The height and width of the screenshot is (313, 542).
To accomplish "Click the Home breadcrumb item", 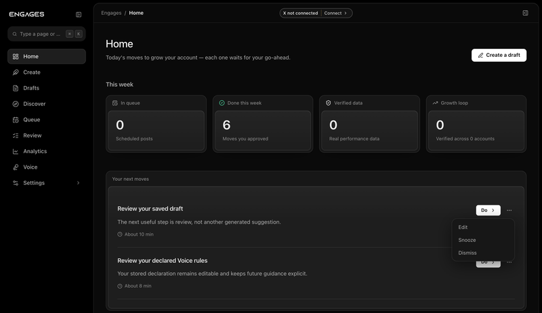I will [136, 13].
